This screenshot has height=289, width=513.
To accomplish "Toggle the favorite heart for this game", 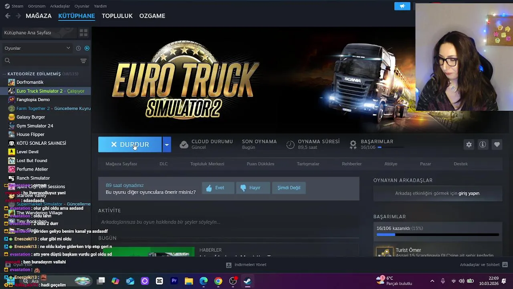I will [x=497, y=144].
